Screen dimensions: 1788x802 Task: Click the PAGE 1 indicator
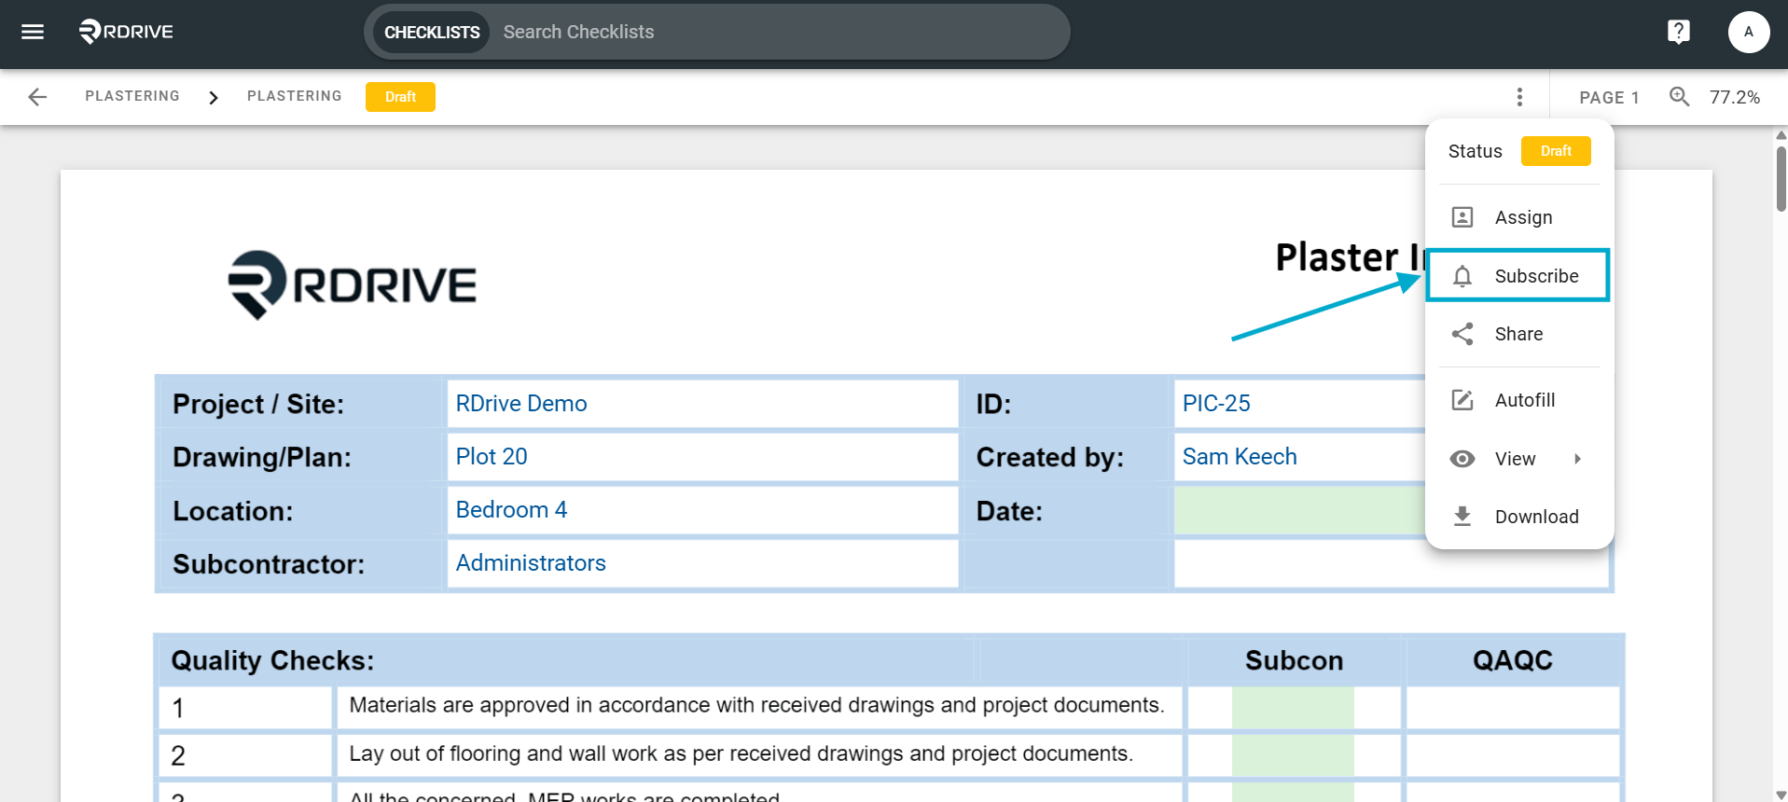pos(1609,97)
